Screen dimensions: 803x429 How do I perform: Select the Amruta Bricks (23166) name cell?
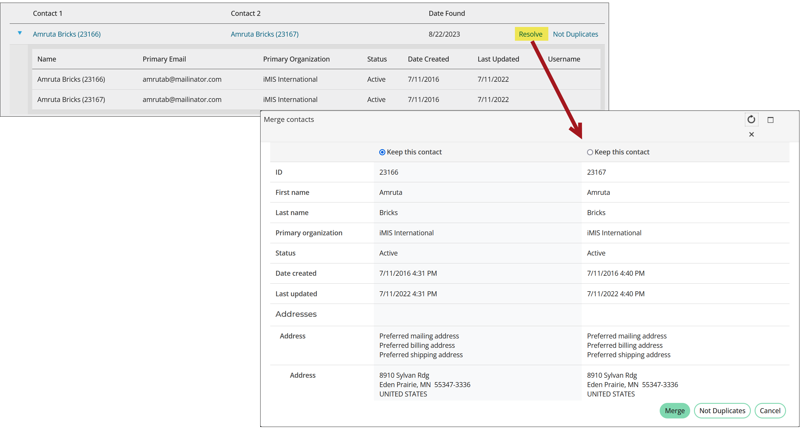(x=71, y=79)
